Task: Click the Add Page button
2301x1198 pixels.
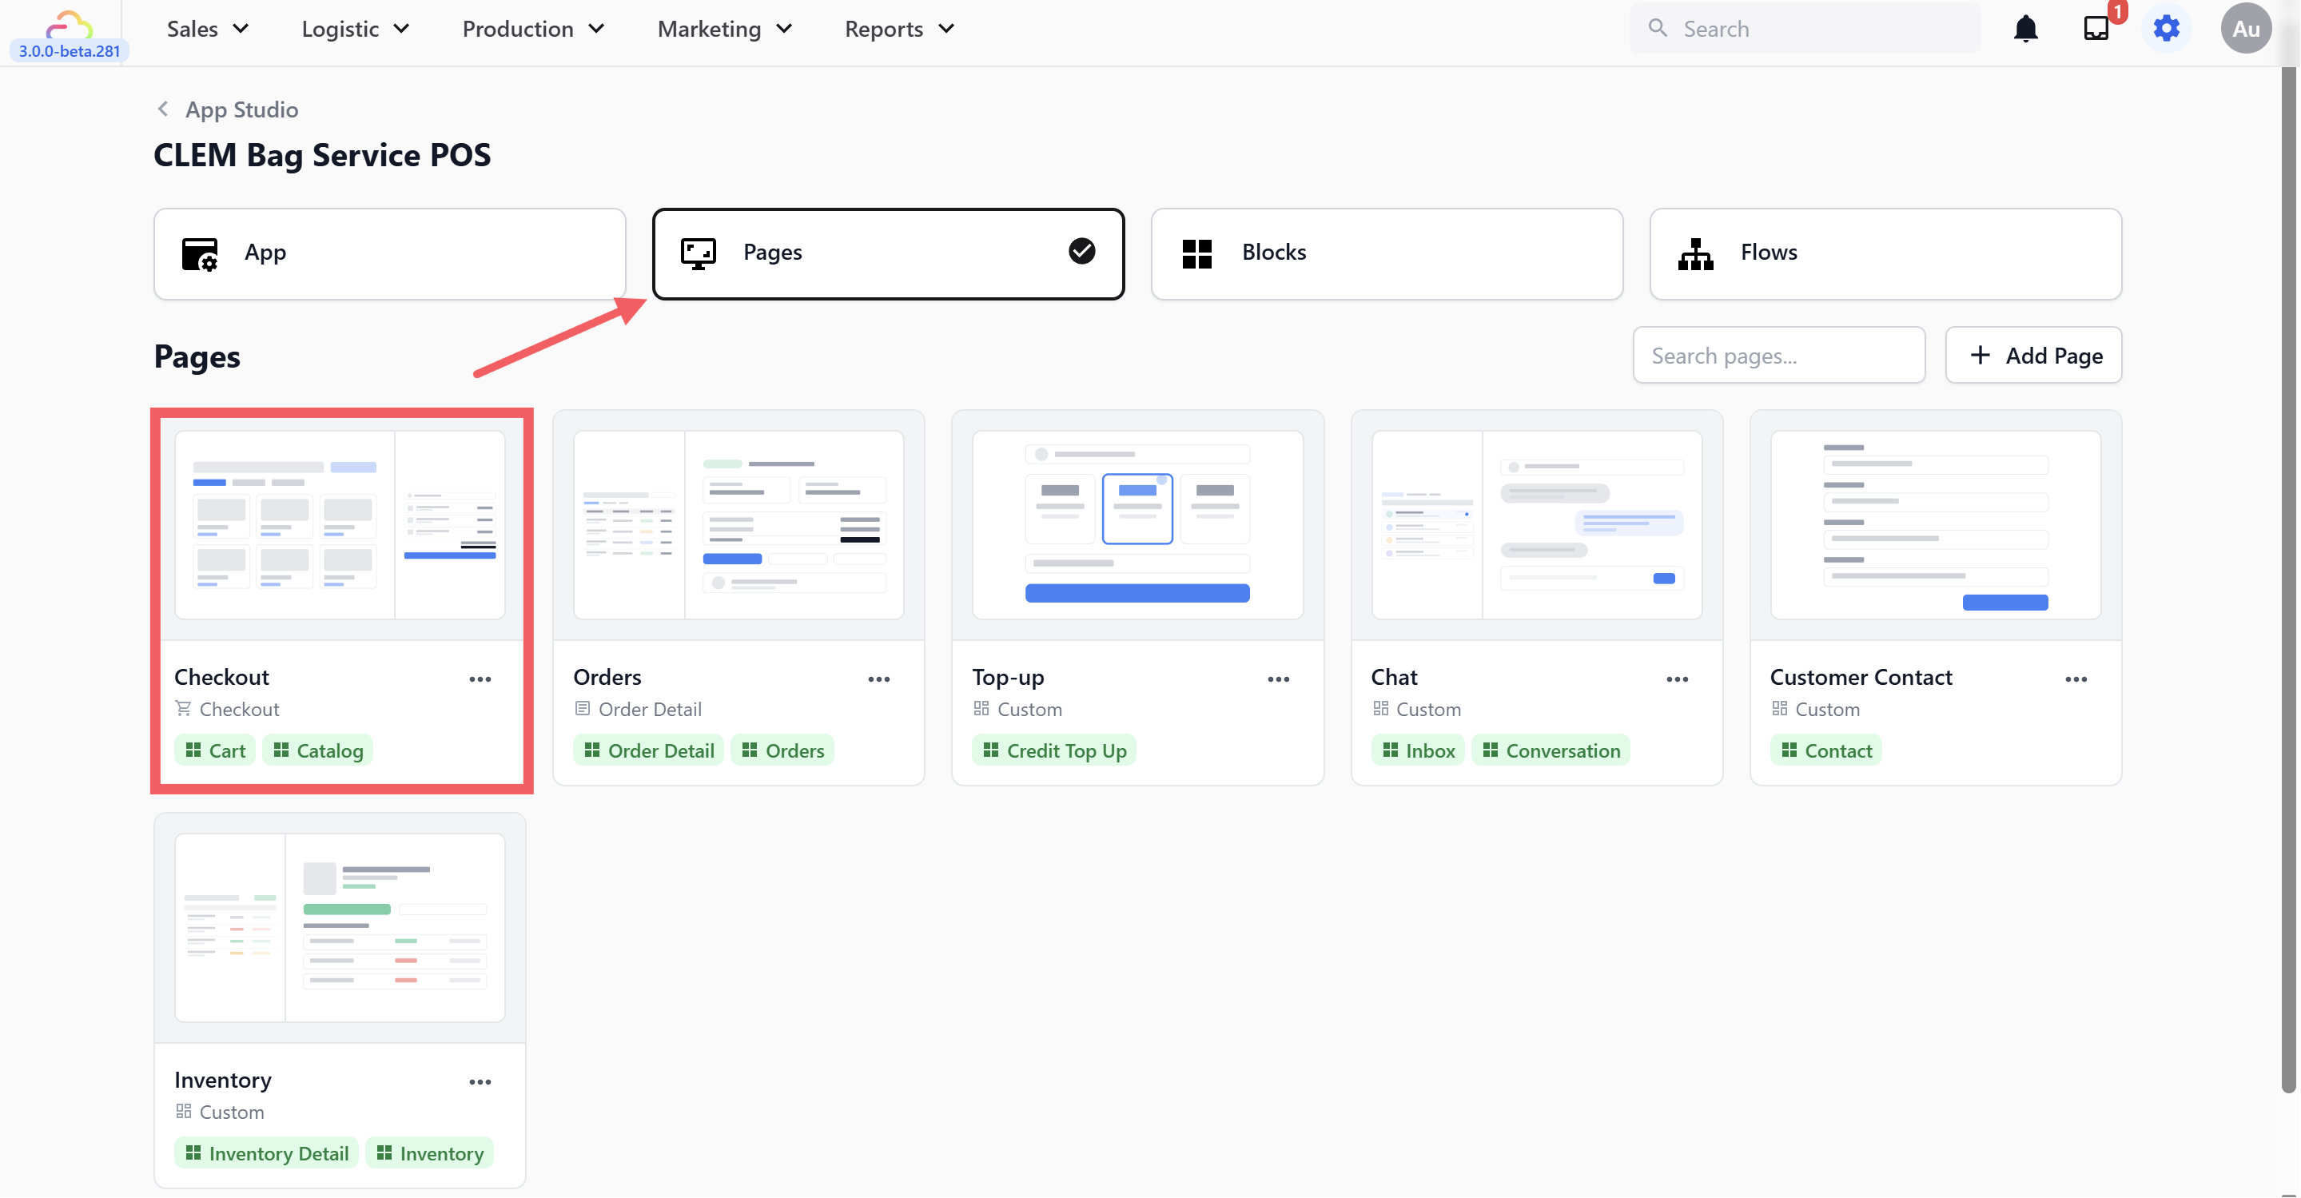Action: pos(2033,356)
